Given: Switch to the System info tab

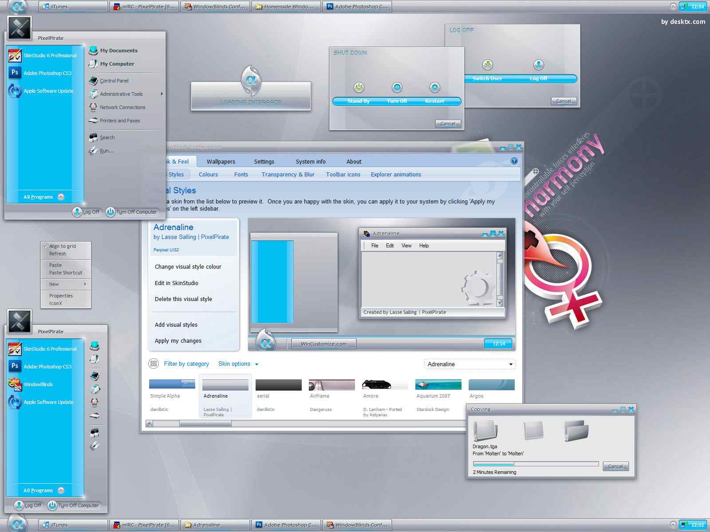Looking at the screenshot, I should tap(311, 161).
